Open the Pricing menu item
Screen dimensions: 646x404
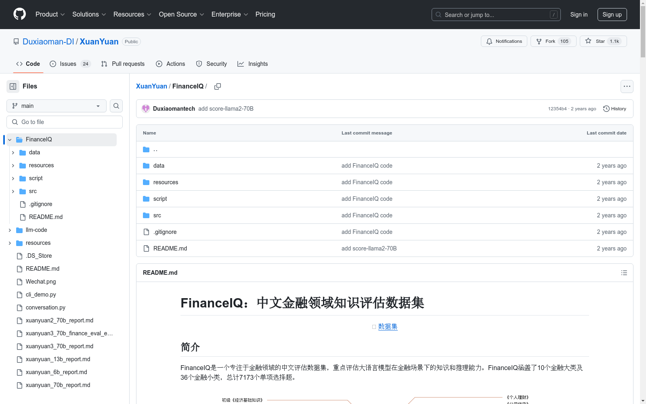[265, 14]
